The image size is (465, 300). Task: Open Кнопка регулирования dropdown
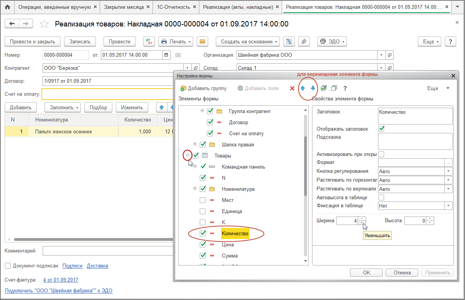pos(448,171)
